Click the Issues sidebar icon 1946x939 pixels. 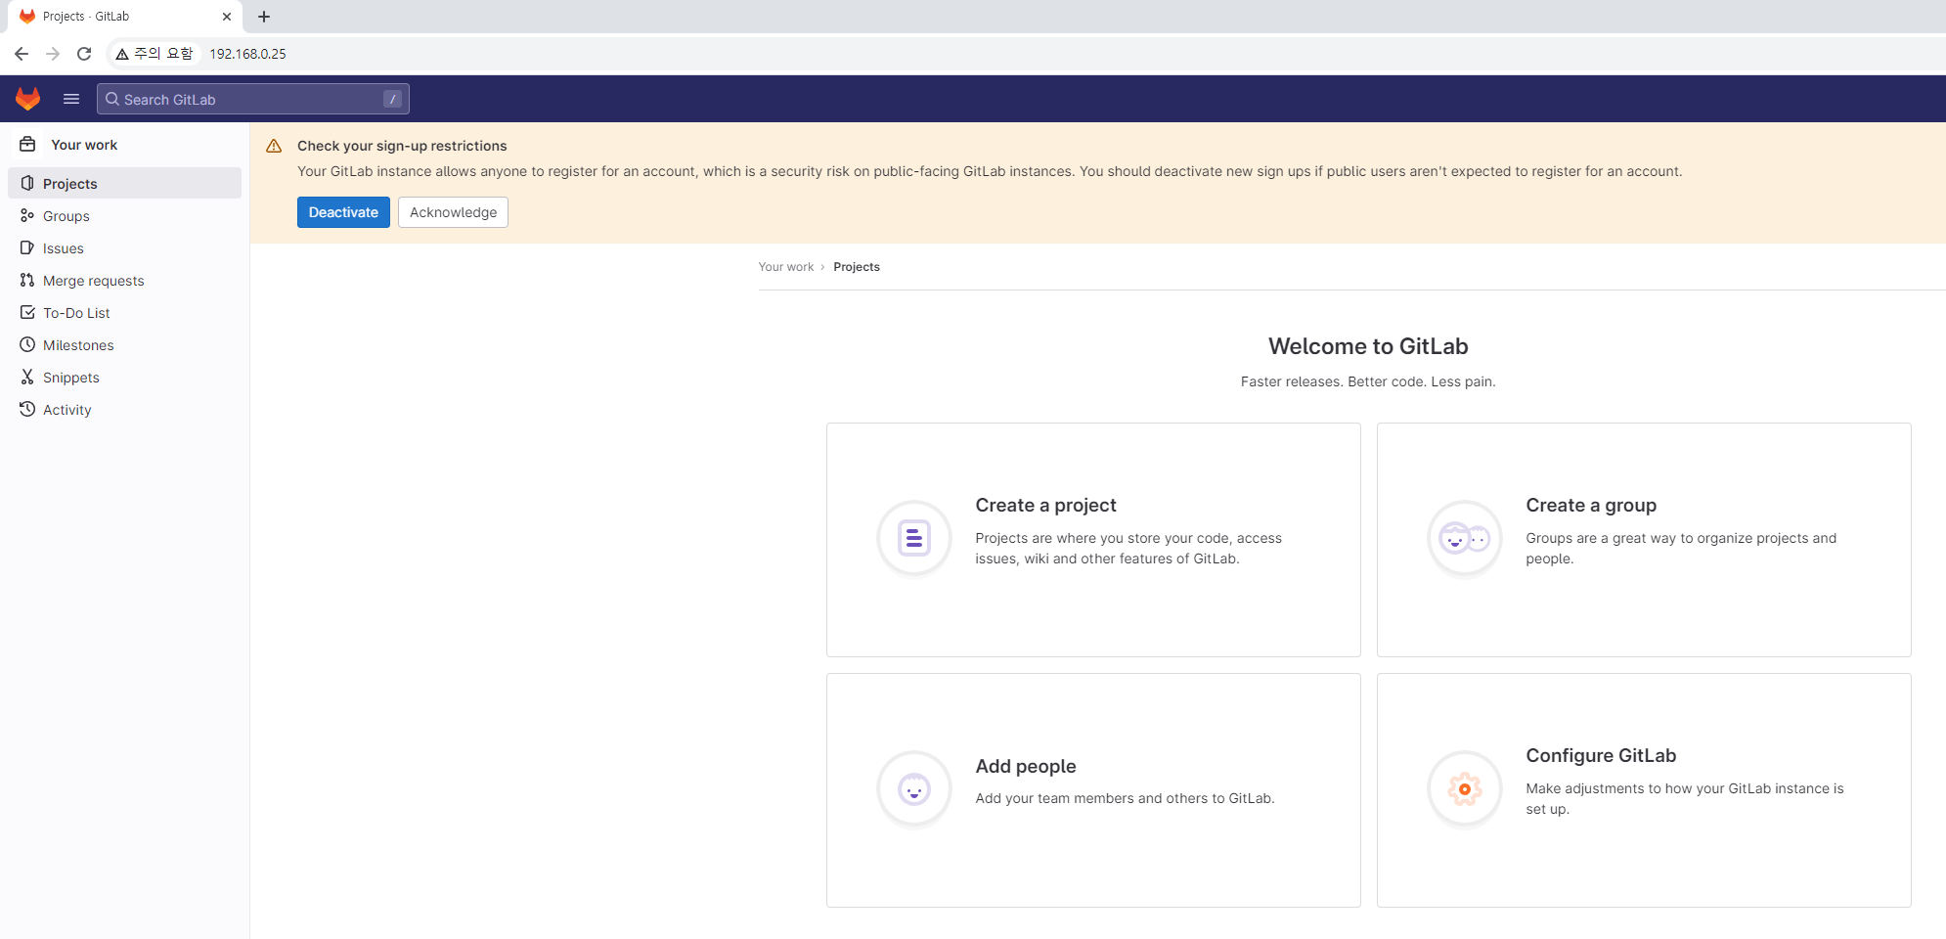point(27,247)
